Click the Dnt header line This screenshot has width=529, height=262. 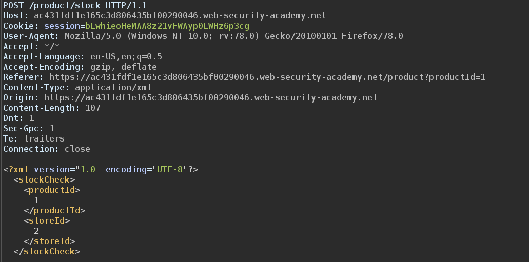[18, 118]
